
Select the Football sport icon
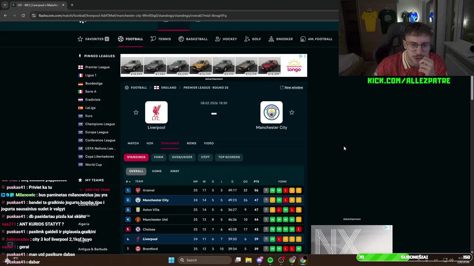(120, 39)
